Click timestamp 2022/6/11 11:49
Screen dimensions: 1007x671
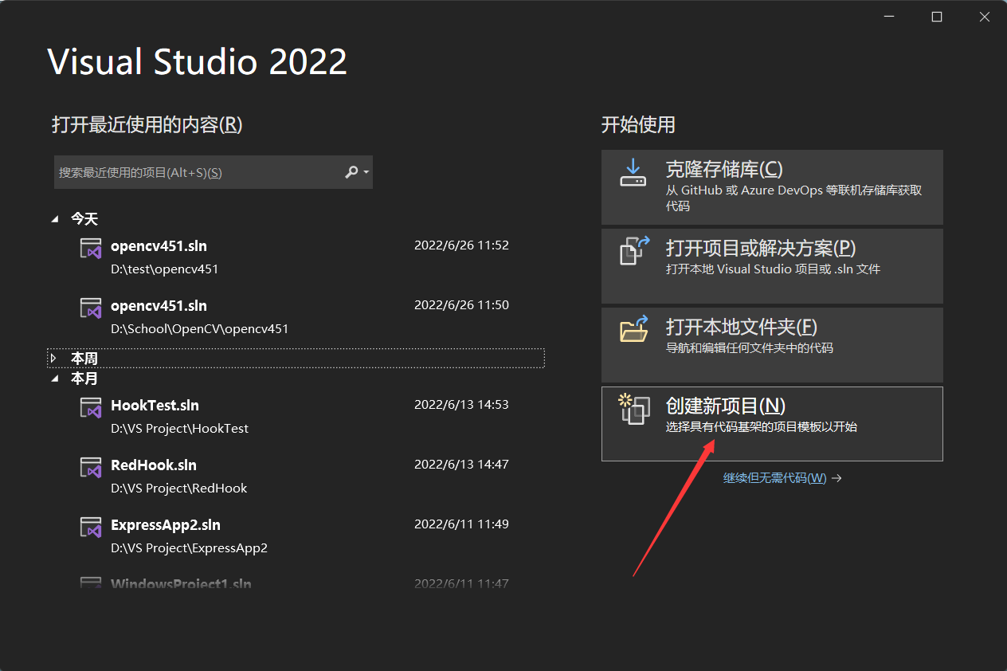[461, 524]
